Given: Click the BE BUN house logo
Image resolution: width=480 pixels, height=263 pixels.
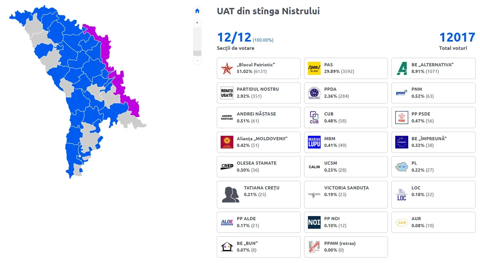Looking at the screenshot, I should pyautogui.click(x=227, y=247).
